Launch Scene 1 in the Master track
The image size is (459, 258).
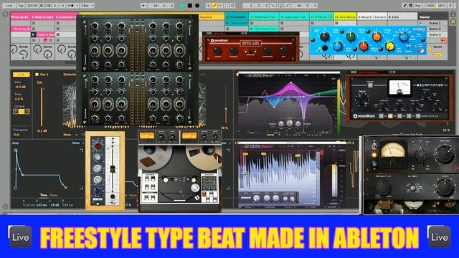coord(421,23)
